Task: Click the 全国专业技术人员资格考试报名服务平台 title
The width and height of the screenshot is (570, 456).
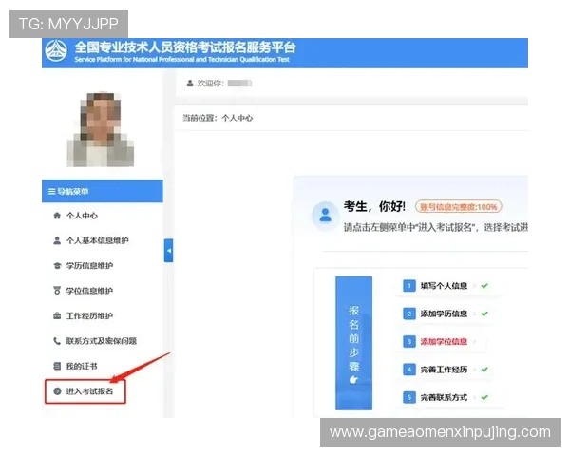Action: coord(185,47)
